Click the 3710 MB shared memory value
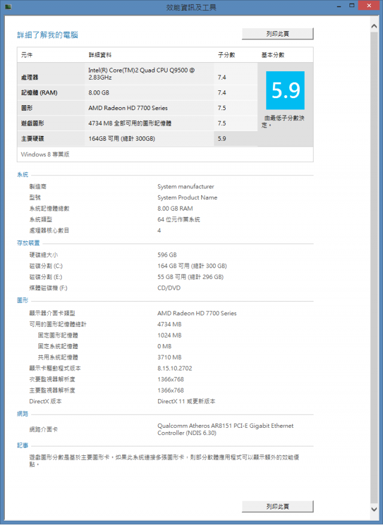 point(169,358)
